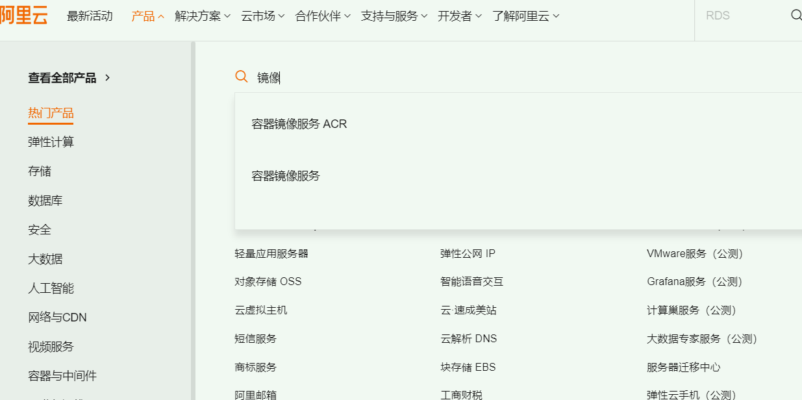Click the top-right search magnifier icon

tap(796, 15)
